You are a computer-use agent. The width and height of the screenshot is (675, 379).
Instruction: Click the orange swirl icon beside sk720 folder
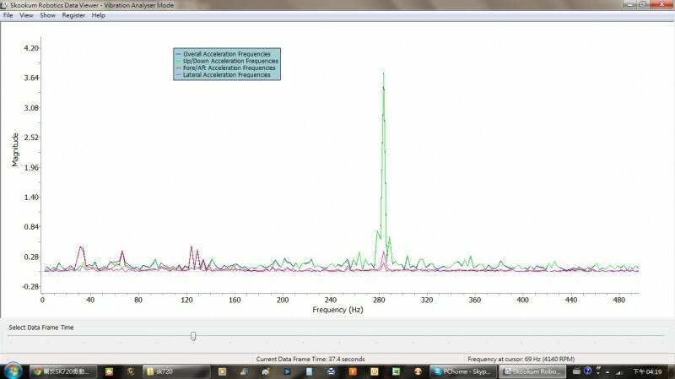tap(131, 371)
